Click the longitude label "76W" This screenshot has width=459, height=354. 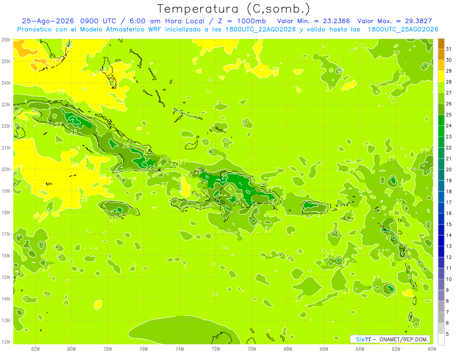(x=144, y=349)
